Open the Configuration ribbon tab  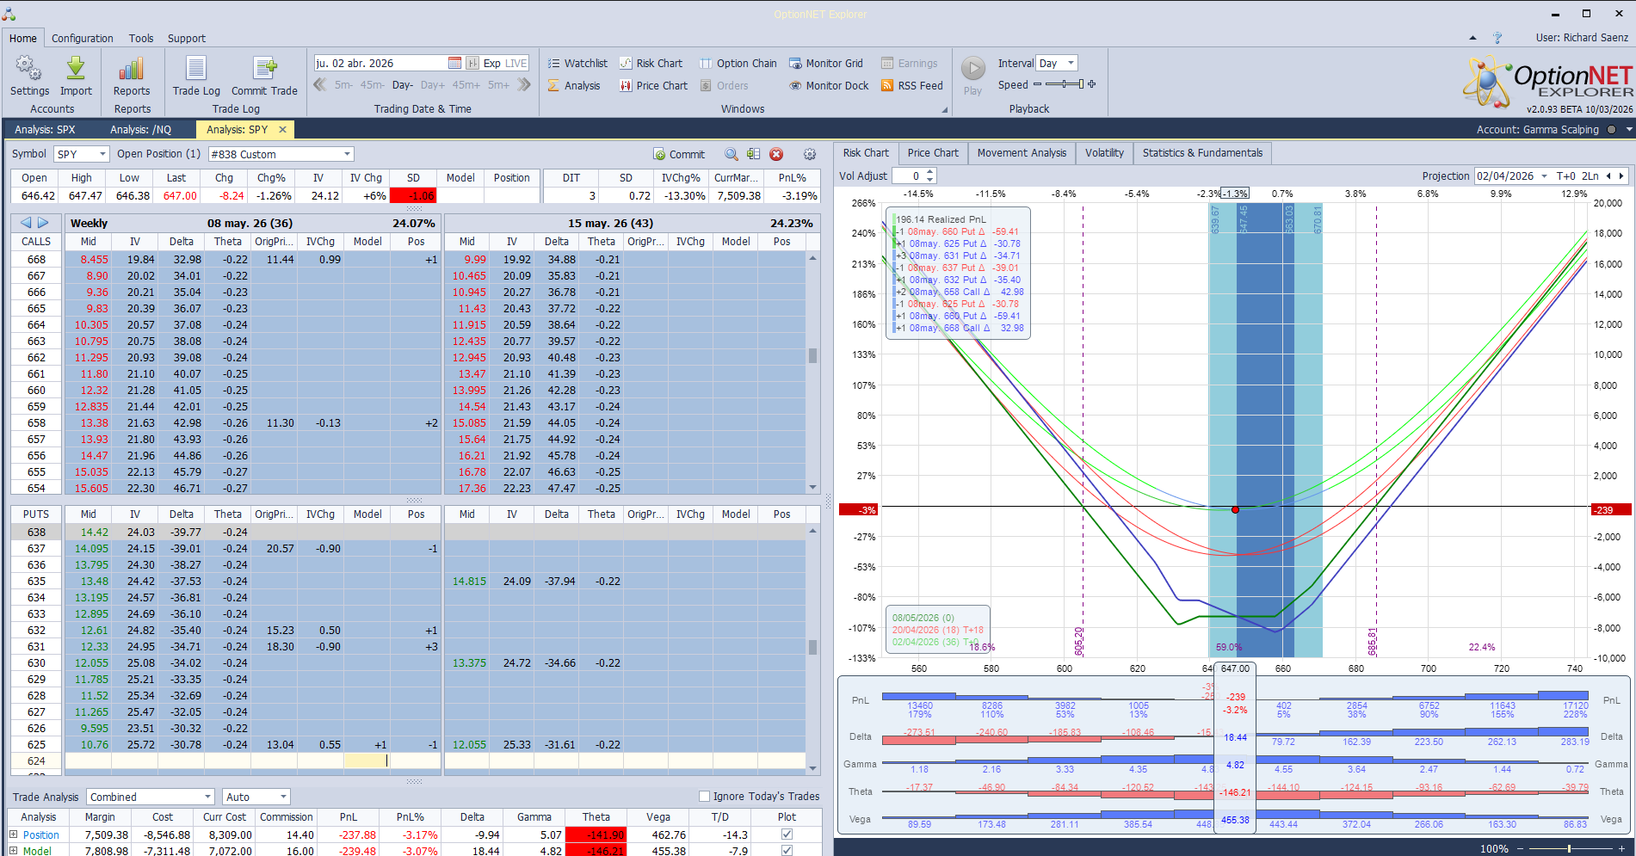pos(83,38)
